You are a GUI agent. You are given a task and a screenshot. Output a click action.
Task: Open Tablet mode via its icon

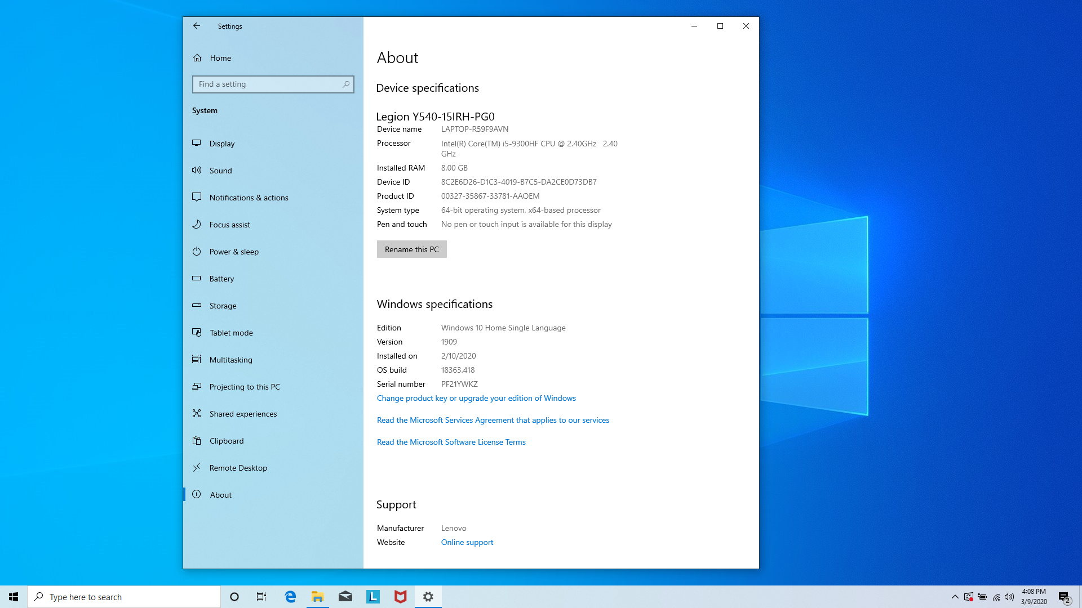click(x=197, y=332)
